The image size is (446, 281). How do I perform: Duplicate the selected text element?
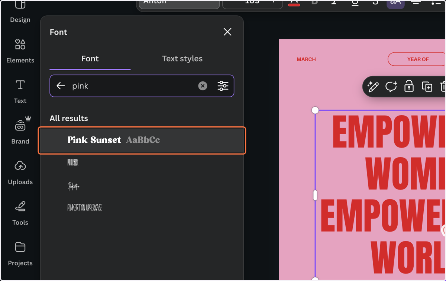[x=427, y=87]
